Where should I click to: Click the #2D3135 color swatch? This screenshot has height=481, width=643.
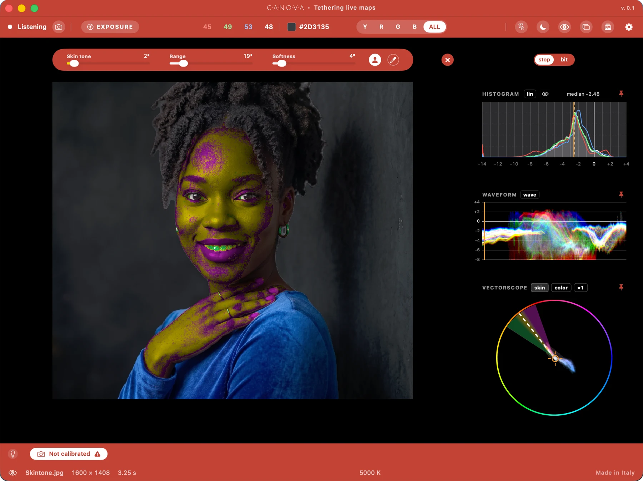291,27
